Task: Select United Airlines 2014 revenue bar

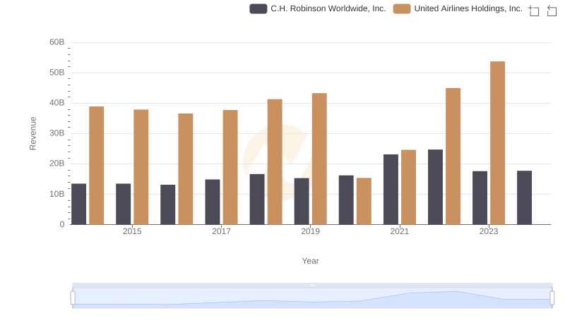Action: point(97,166)
